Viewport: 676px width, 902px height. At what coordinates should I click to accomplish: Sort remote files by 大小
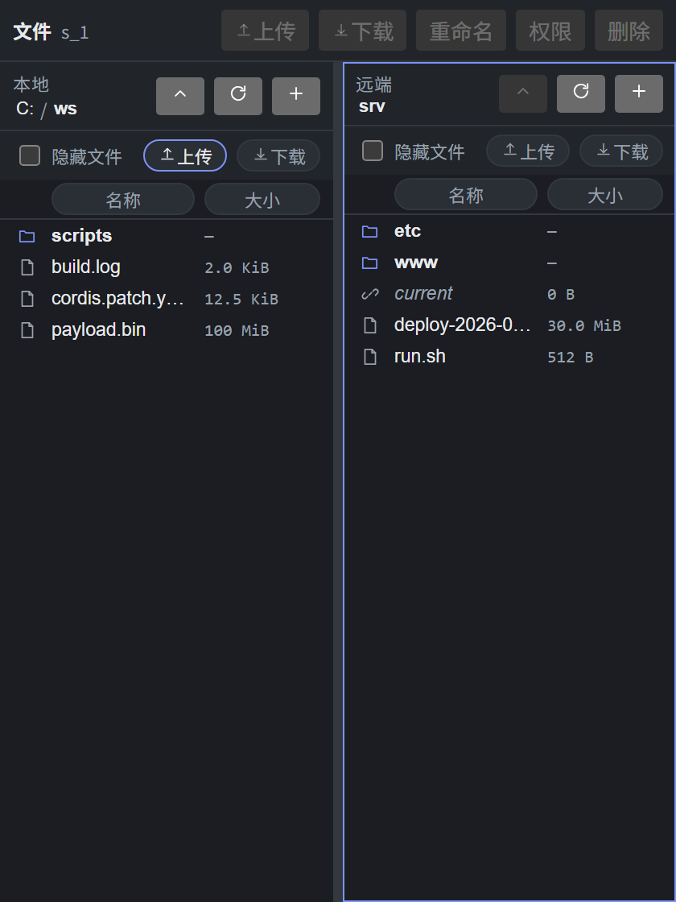pos(604,194)
